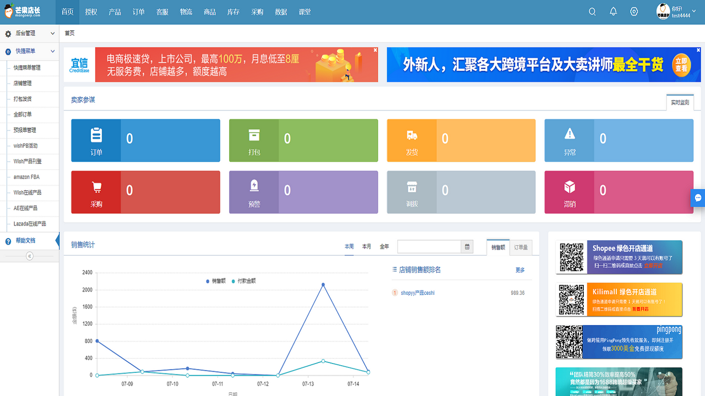This screenshot has height=396, width=705.
Task: Expand the 后台管理 sidebar section
Action: coord(30,34)
